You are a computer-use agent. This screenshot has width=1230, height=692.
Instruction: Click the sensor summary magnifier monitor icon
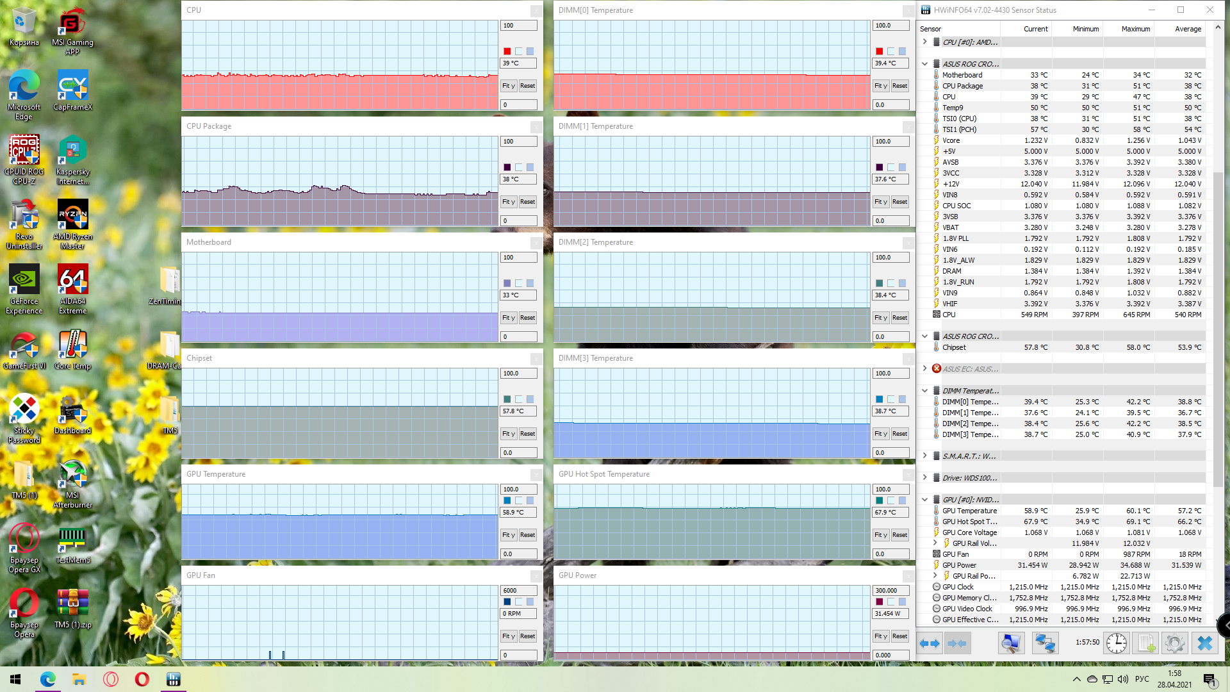tap(1011, 643)
